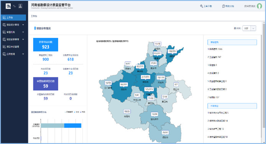Click the 项目申诉管理 sidebar icon

(4, 47)
